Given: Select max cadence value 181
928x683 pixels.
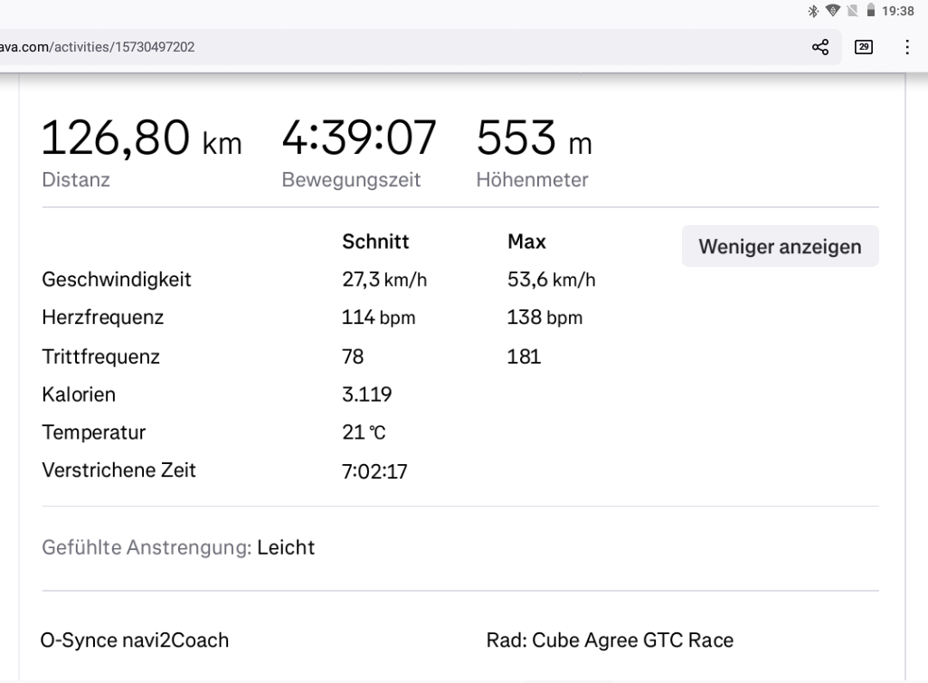Looking at the screenshot, I should tap(524, 357).
